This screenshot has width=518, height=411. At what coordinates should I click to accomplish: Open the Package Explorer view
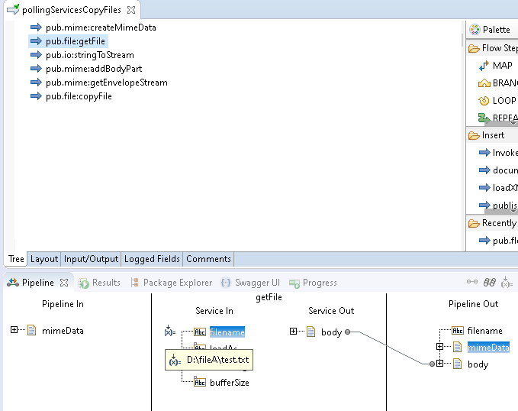(x=172, y=283)
